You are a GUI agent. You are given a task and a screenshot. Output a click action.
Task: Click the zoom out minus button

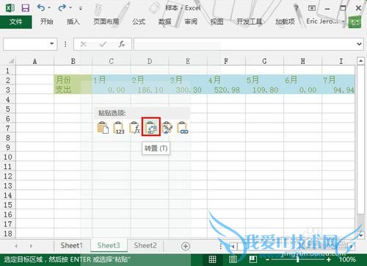point(267,259)
